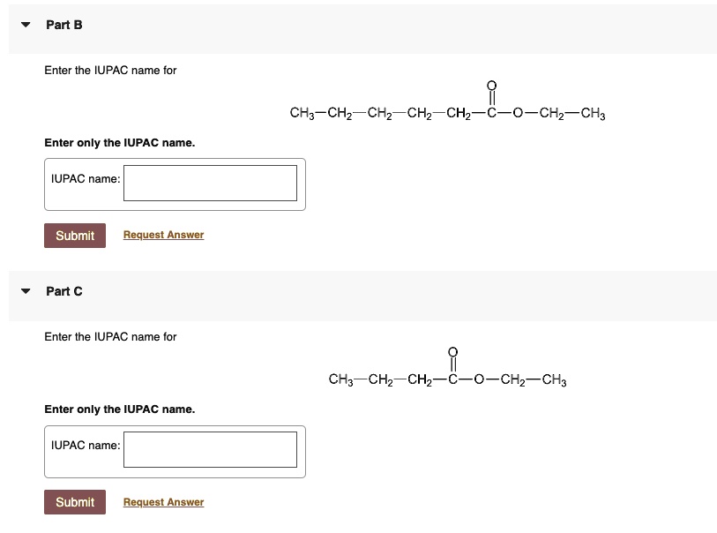Click the Part C header label
The image size is (717, 533).
click(x=63, y=291)
